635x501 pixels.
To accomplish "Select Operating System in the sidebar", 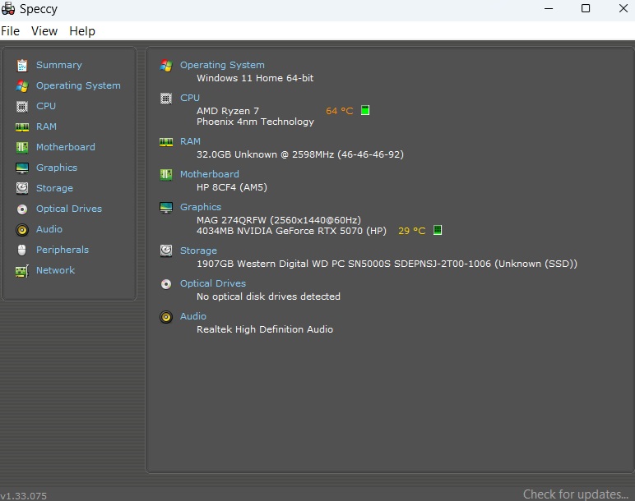I will point(78,85).
